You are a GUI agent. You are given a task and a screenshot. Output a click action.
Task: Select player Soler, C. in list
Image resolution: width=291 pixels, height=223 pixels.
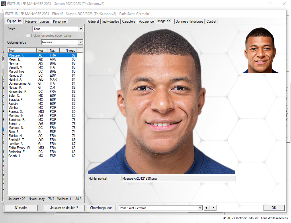[x=42, y=96]
